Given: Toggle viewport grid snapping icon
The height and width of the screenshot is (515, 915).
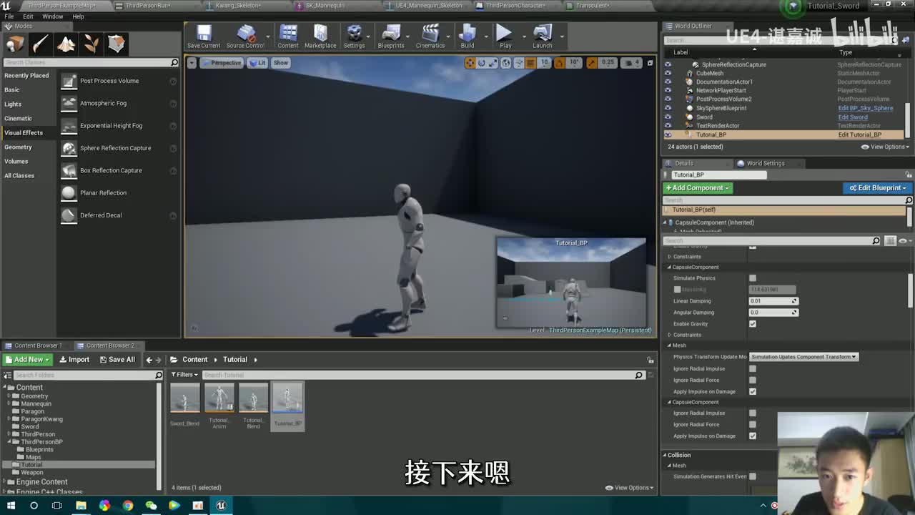Looking at the screenshot, I should click(530, 63).
